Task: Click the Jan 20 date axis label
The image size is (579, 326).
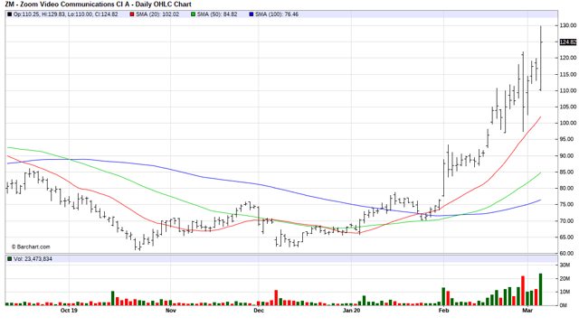Action: pyautogui.click(x=352, y=311)
